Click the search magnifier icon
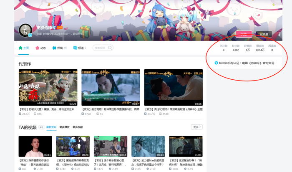 [110, 48]
